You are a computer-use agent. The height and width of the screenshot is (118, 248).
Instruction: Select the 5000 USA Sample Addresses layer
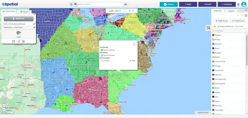(x=15, y=24)
